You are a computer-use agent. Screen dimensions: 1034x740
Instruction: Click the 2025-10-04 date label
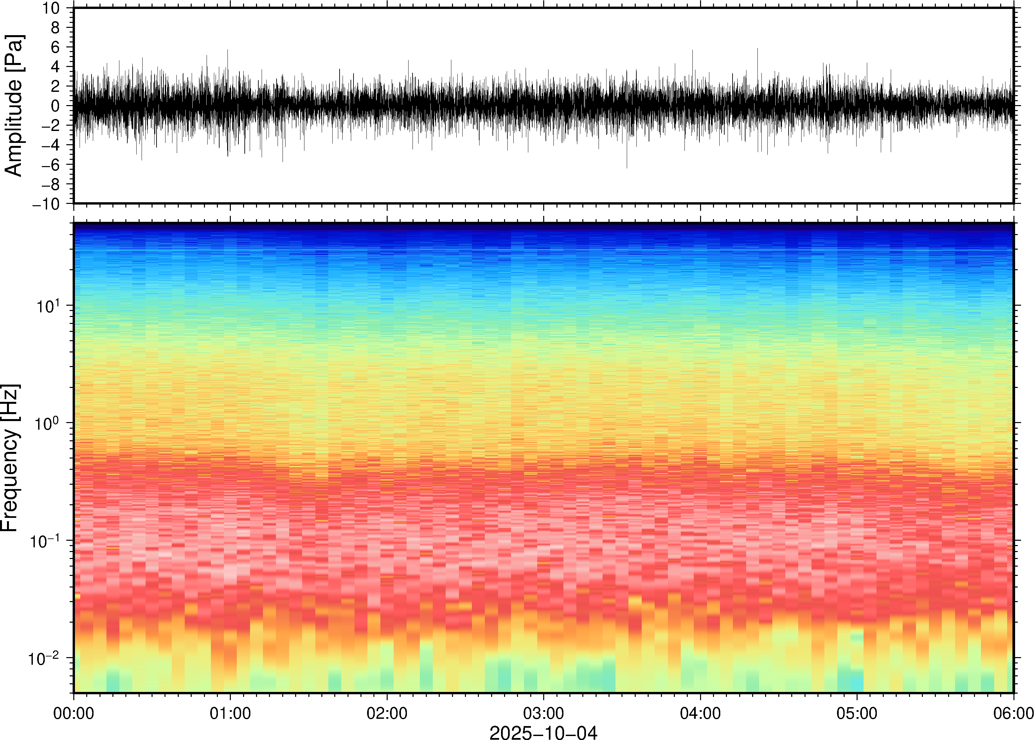coord(543,732)
